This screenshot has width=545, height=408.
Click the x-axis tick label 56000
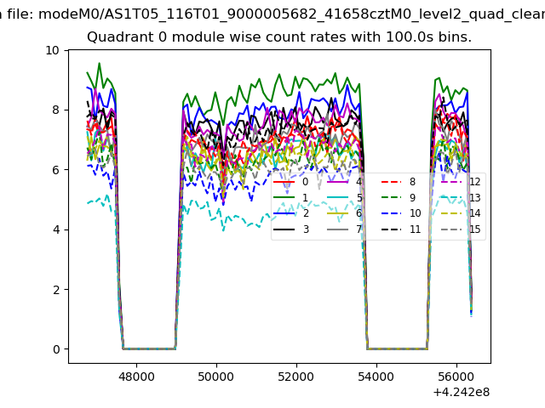(456, 376)
